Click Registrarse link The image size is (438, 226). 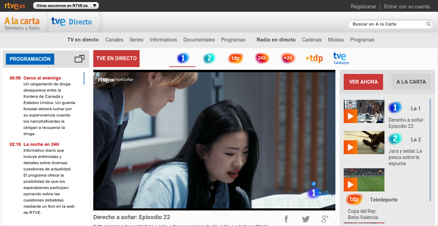[x=363, y=7]
